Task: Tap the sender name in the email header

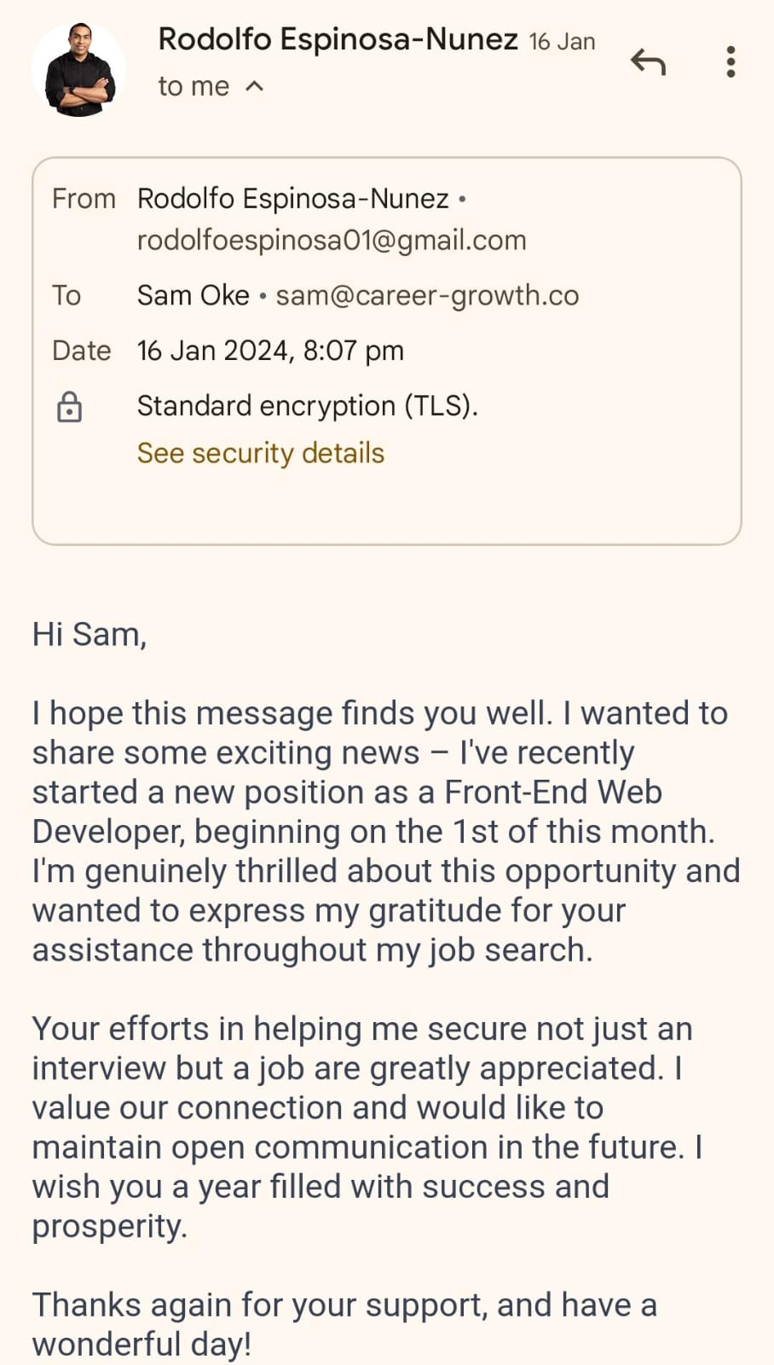Action: 338,39
